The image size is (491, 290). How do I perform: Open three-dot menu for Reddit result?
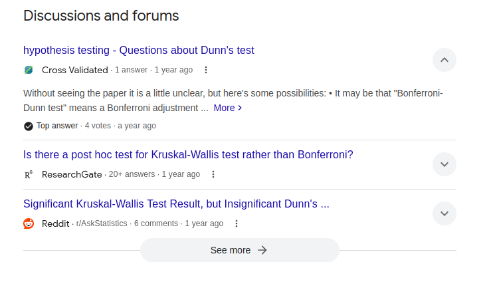[x=237, y=223]
